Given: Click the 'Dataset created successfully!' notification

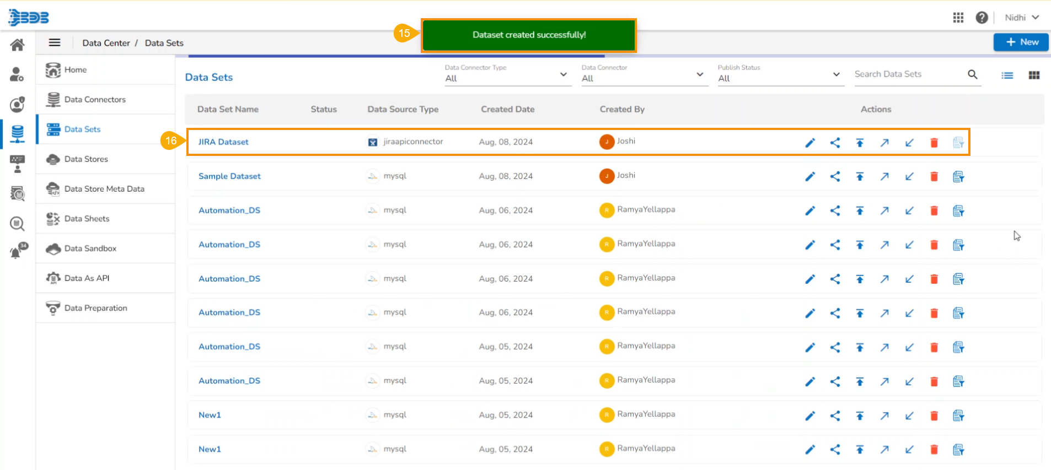Looking at the screenshot, I should pos(529,35).
